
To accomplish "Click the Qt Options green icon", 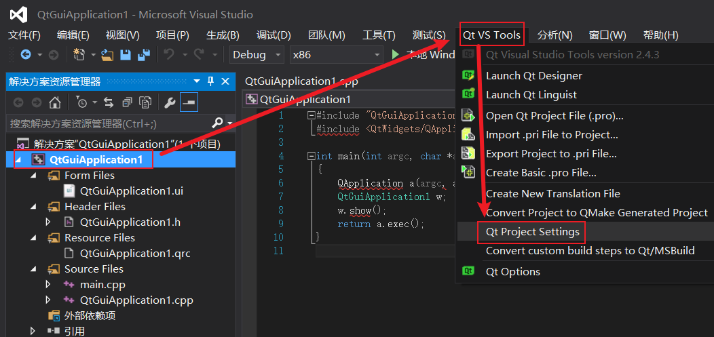I will 468,271.
